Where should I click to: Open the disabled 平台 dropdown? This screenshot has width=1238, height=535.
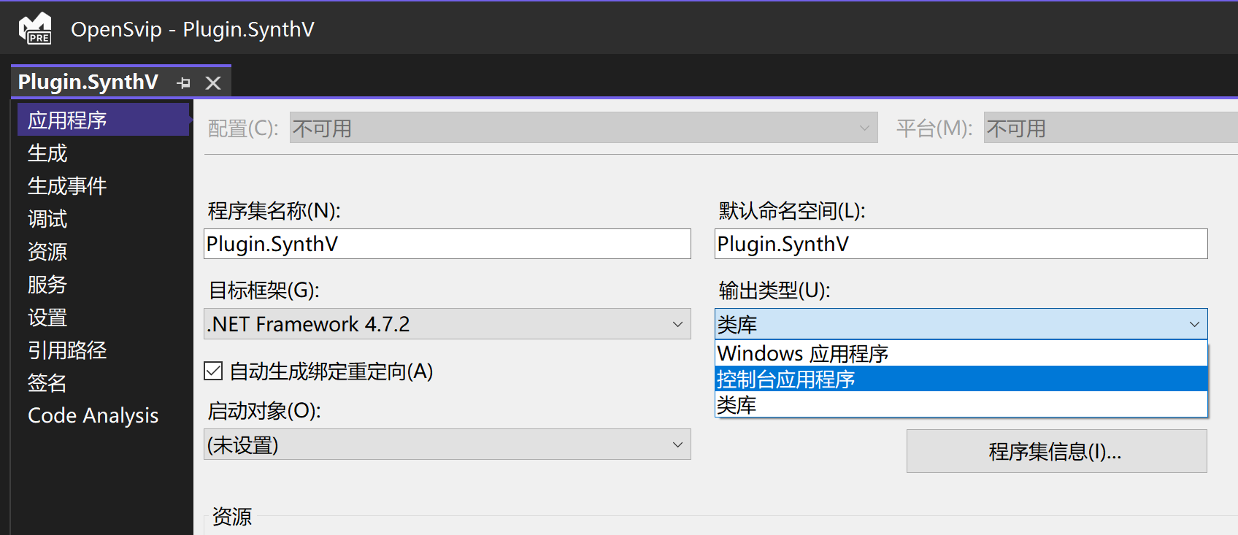coord(1110,128)
